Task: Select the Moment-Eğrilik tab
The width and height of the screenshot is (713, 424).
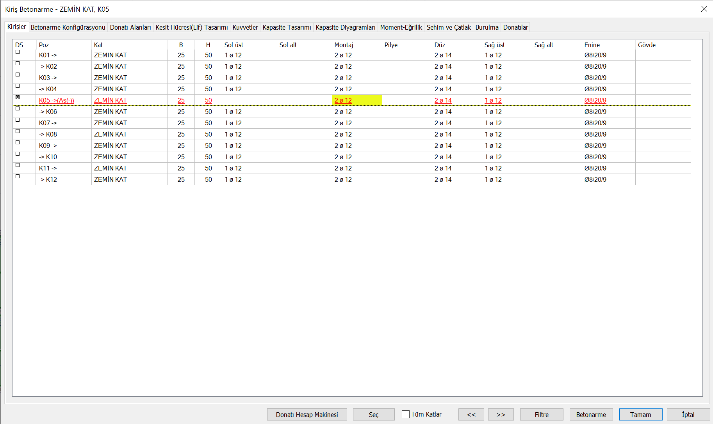Action: click(x=401, y=27)
